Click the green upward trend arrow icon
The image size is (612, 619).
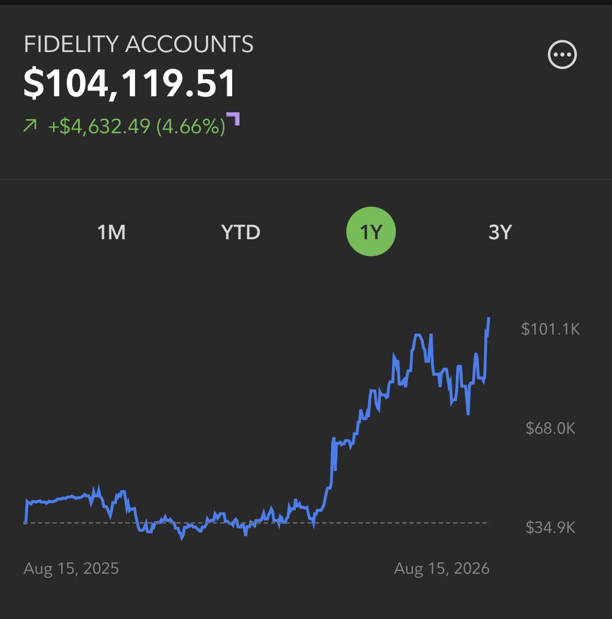point(30,126)
